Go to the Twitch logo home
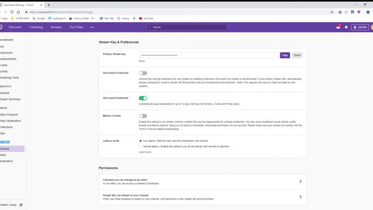 1,27
